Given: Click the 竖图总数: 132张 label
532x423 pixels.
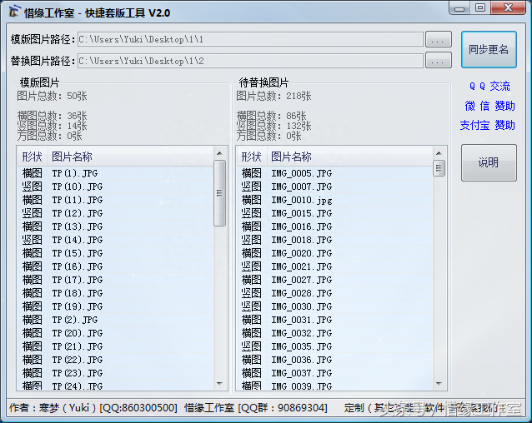Looking at the screenshot, I should [x=274, y=126].
